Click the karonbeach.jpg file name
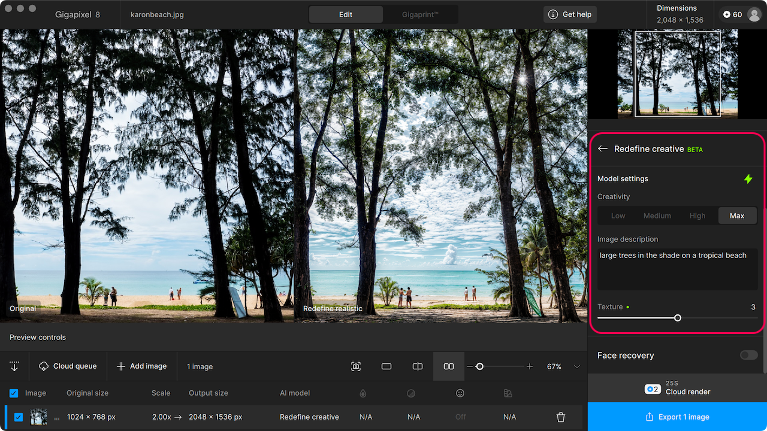The height and width of the screenshot is (431, 767). [157, 14]
